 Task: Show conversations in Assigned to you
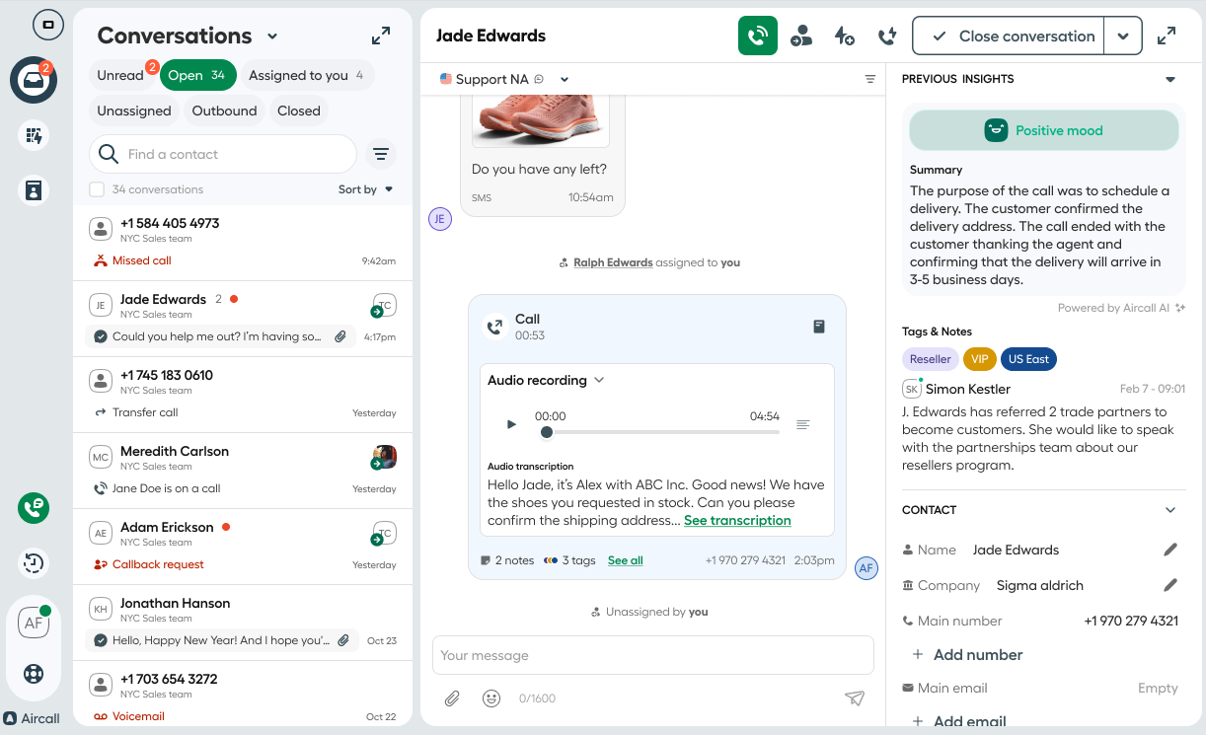point(305,75)
